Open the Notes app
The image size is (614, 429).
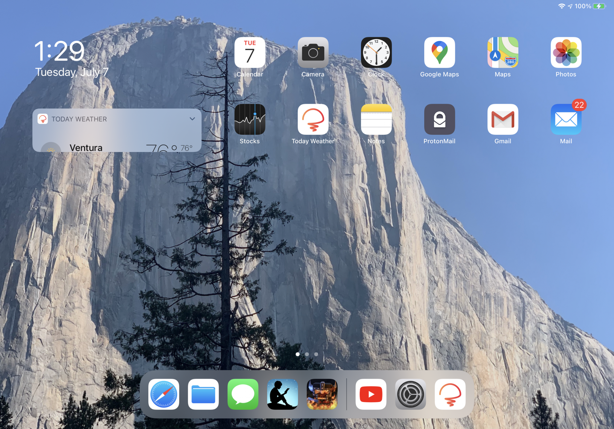click(376, 119)
